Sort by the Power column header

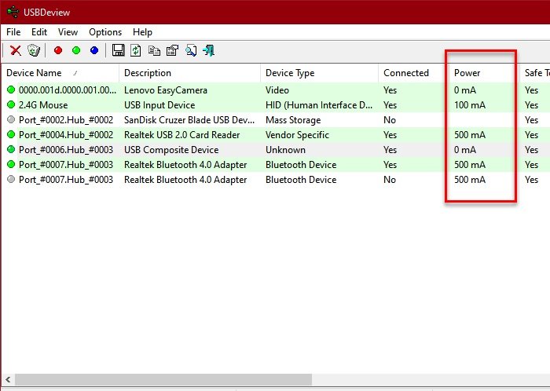(467, 73)
